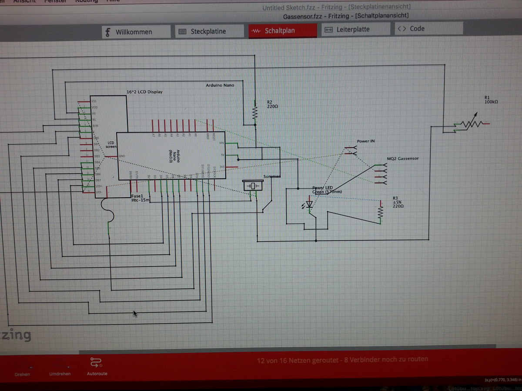Screen dimensions: 522x391
Task: Select the Schaltplan tab
Action: point(283,31)
